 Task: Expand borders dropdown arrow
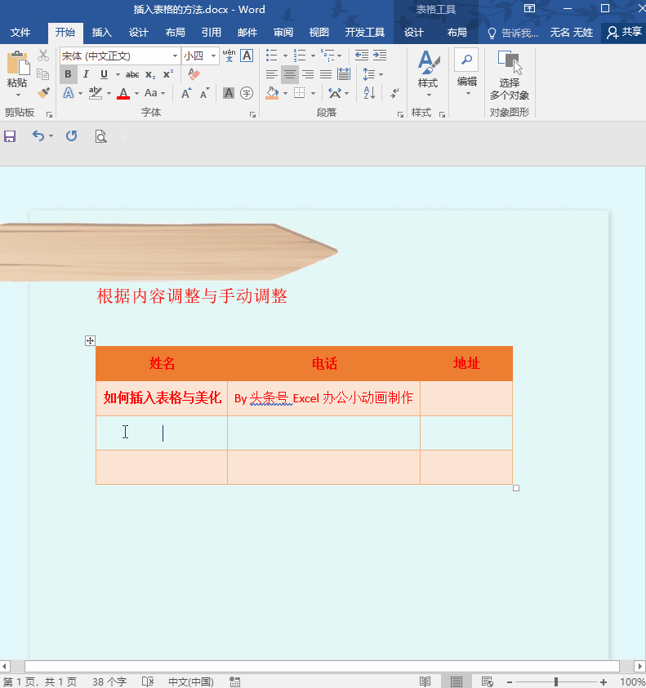coord(313,93)
